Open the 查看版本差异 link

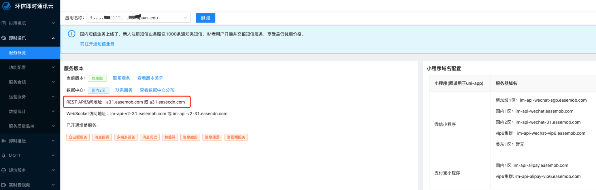(150, 78)
